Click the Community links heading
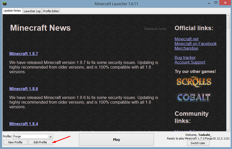This screenshot has height=149, width=232. [x=191, y=117]
